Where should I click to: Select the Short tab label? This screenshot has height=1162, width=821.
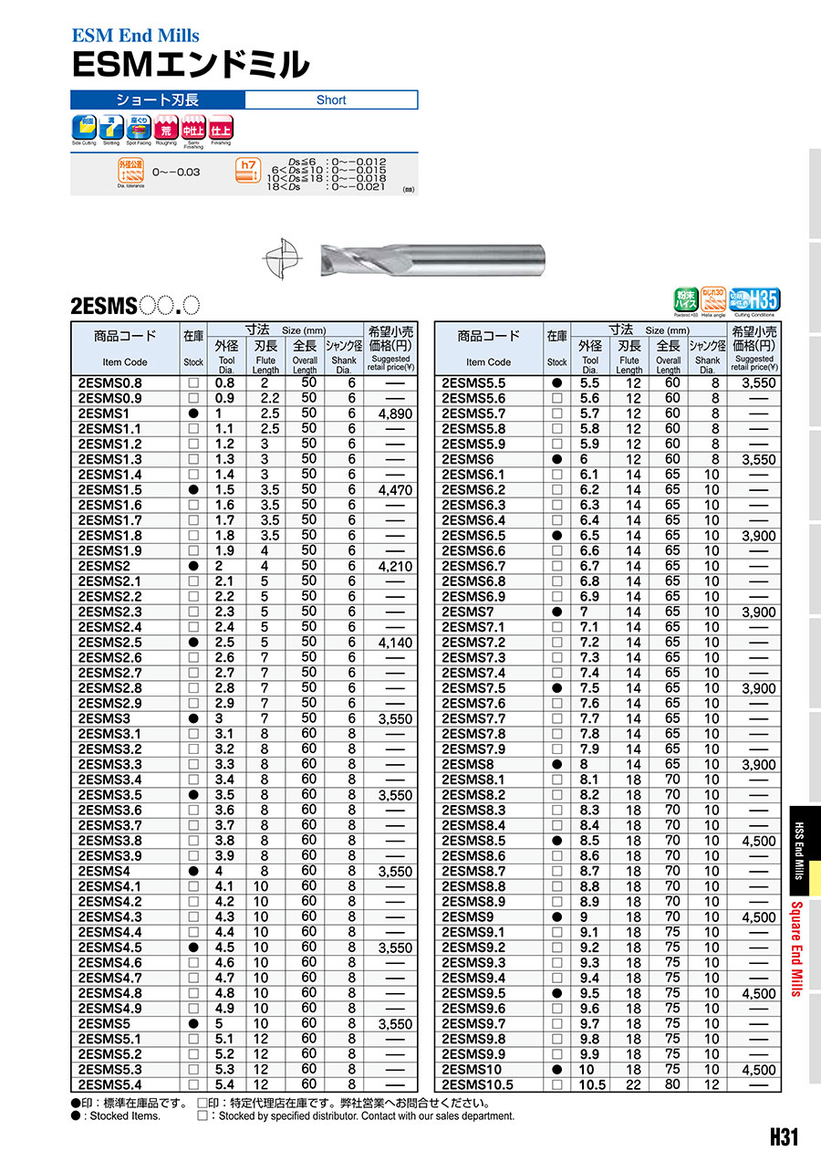point(331,100)
